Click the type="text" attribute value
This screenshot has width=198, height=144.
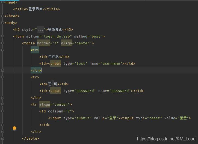pyautogui.click(x=81, y=64)
